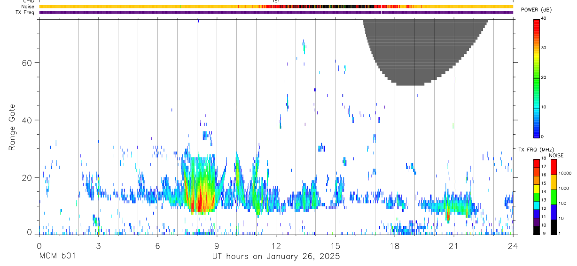Click UT hour 3 on the x-axis
This screenshot has width=577, height=266.
click(98, 246)
